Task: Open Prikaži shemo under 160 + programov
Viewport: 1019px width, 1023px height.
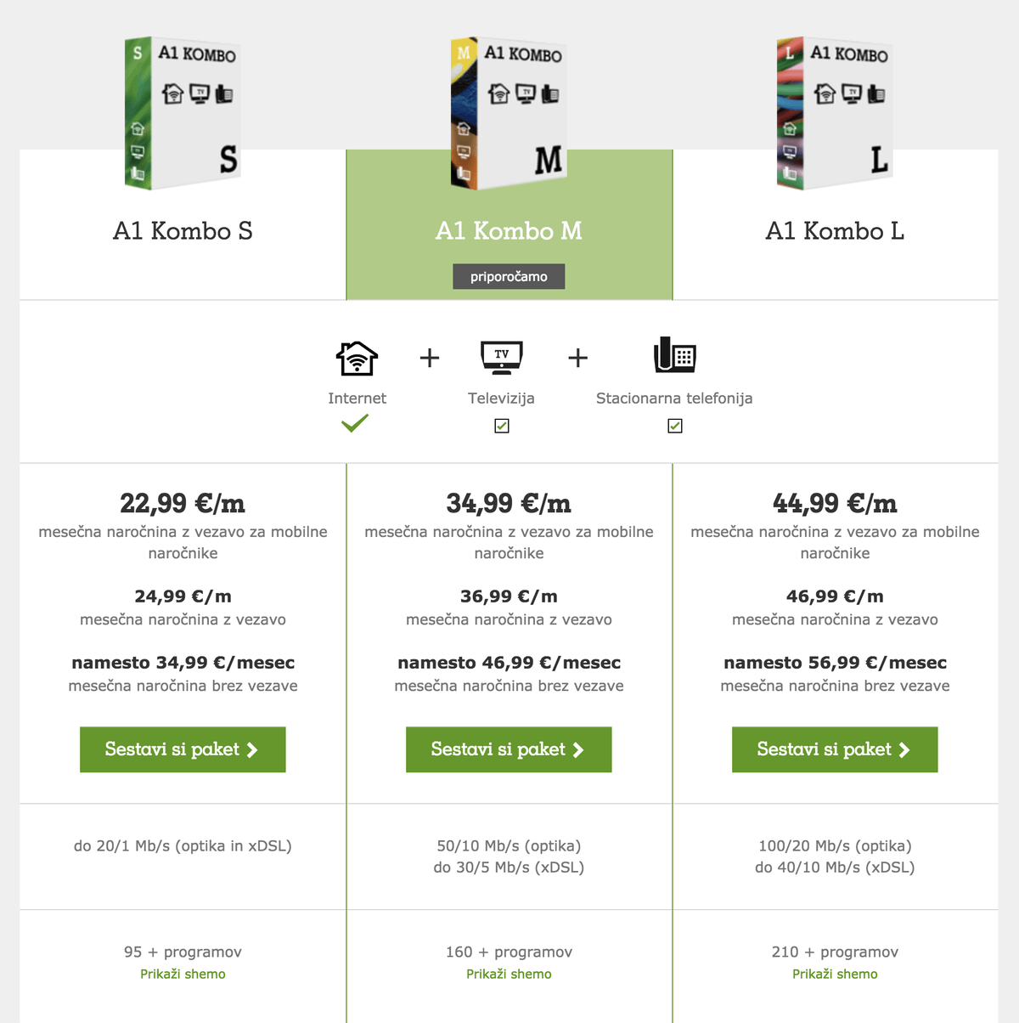Action: tap(509, 974)
